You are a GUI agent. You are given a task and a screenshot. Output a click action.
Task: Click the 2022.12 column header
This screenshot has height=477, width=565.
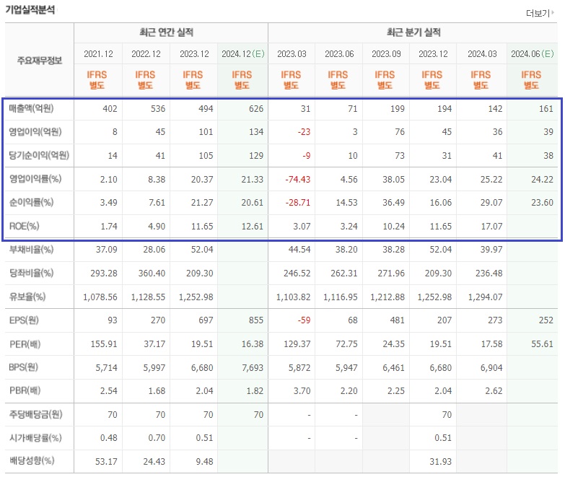[x=146, y=54]
